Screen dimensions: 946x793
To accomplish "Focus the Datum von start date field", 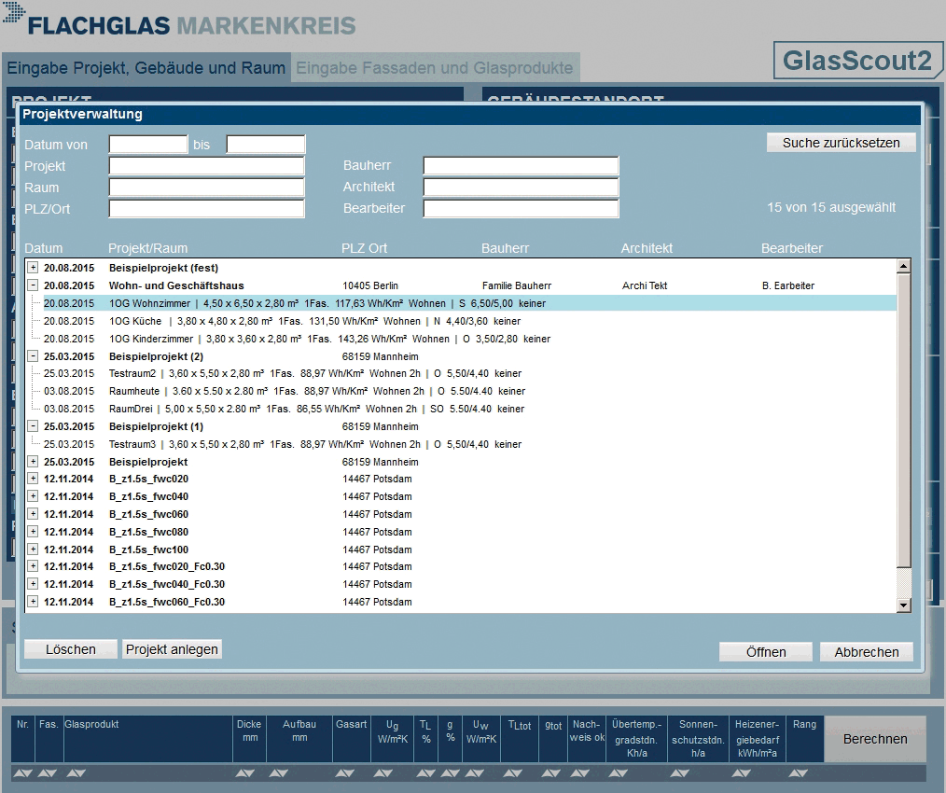I will click(148, 145).
